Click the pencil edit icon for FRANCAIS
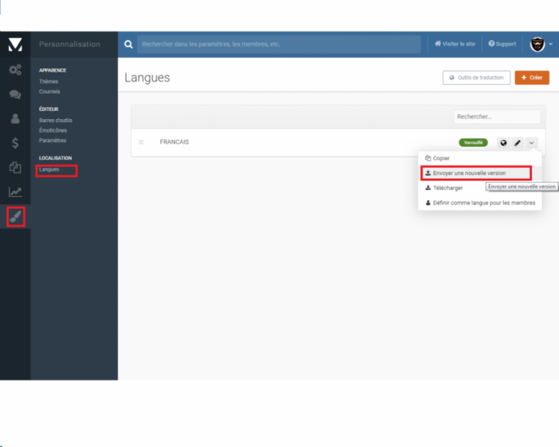This screenshot has width=559, height=447. point(517,142)
